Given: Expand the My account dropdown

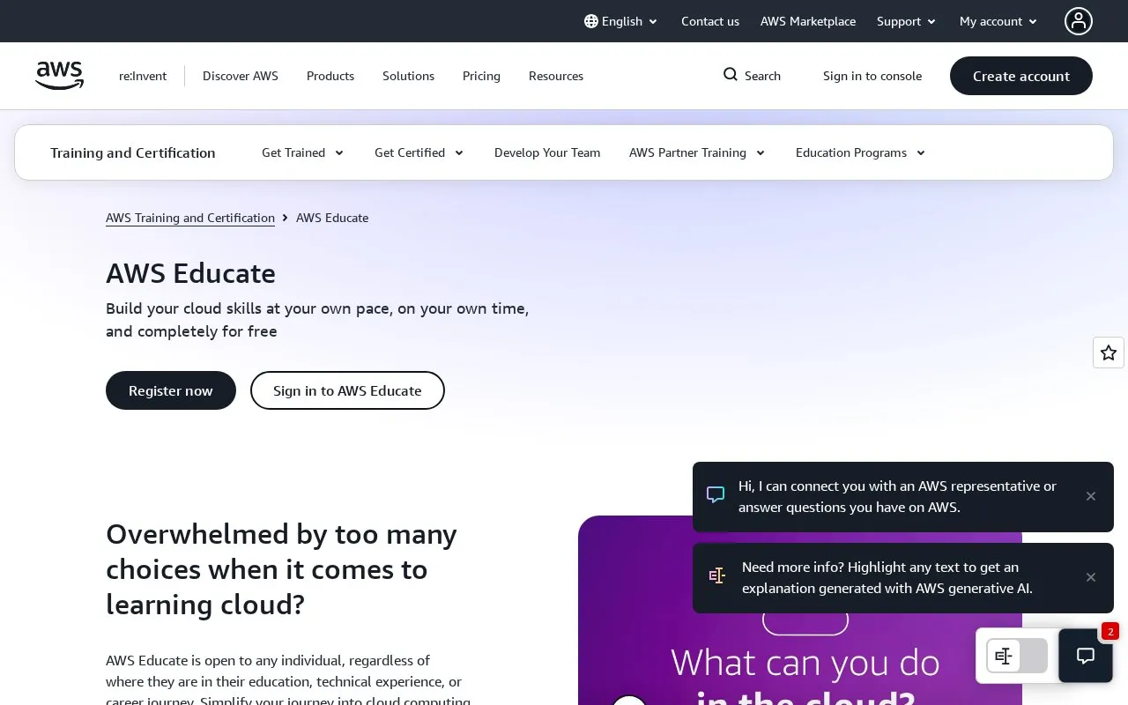Looking at the screenshot, I should tap(998, 21).
